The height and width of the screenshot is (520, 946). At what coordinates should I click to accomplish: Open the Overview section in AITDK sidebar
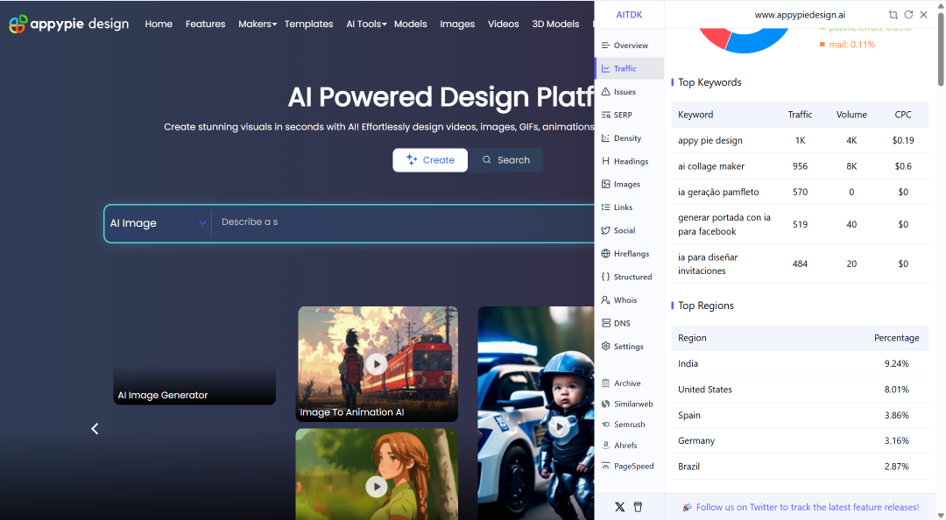(x=629, y=46)
